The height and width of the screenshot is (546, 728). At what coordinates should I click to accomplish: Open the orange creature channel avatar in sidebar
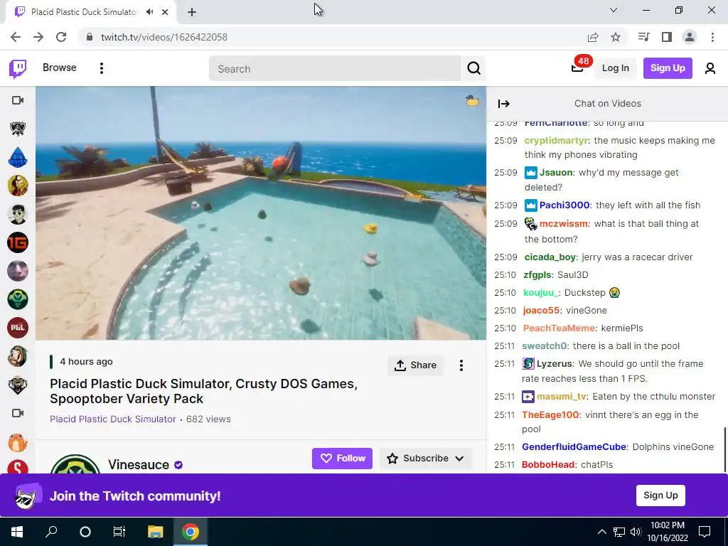coord(18,442)
